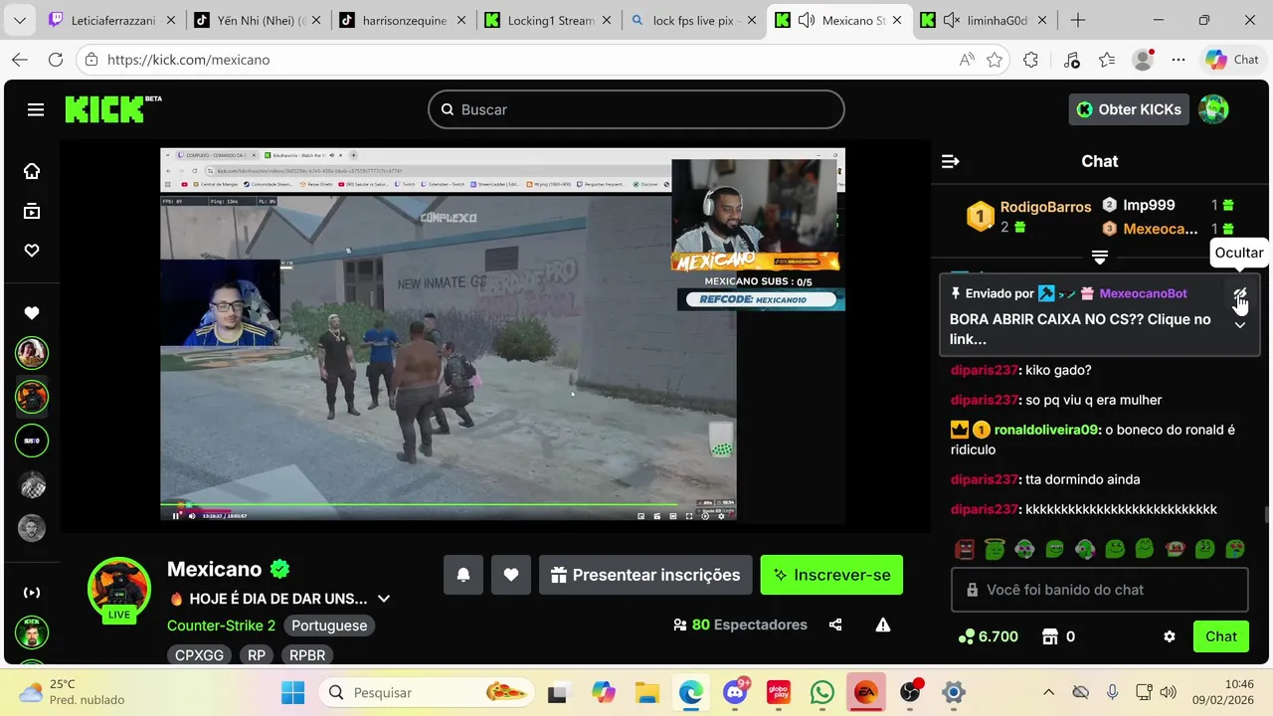Image resolution: width=1273 pixels, height=716 pixels.
Task: Select the CPXGG tag
Action: coord(199,655)
